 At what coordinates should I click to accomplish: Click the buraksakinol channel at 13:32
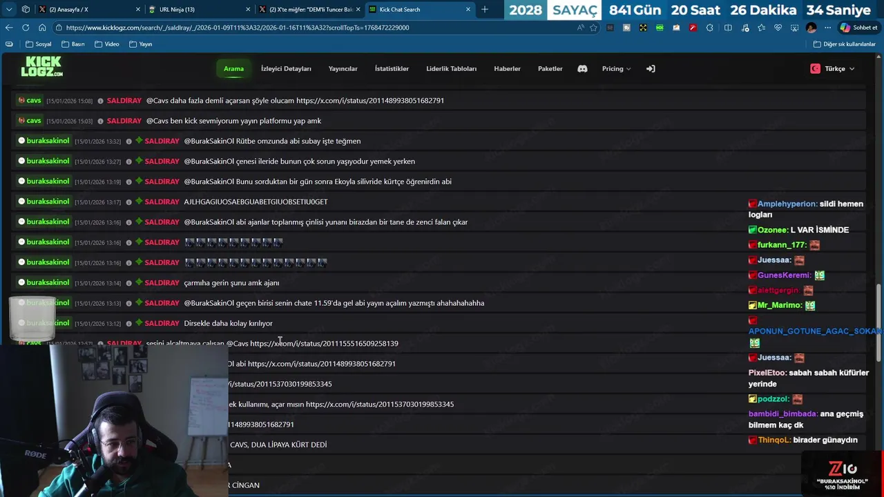[48, 141]
